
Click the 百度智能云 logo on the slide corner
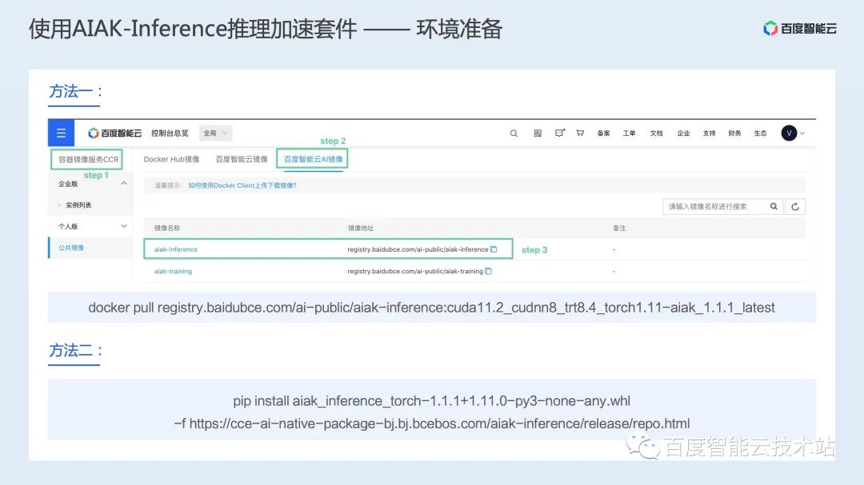(x=799, y=28)
